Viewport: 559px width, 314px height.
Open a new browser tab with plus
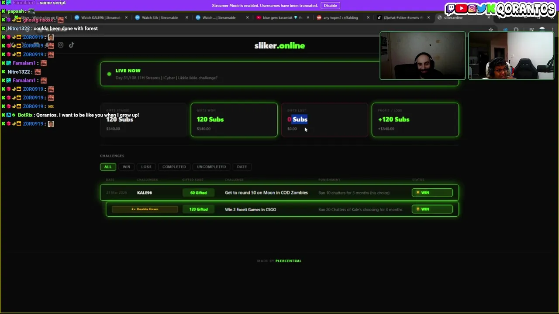click(x=500, y=17)
